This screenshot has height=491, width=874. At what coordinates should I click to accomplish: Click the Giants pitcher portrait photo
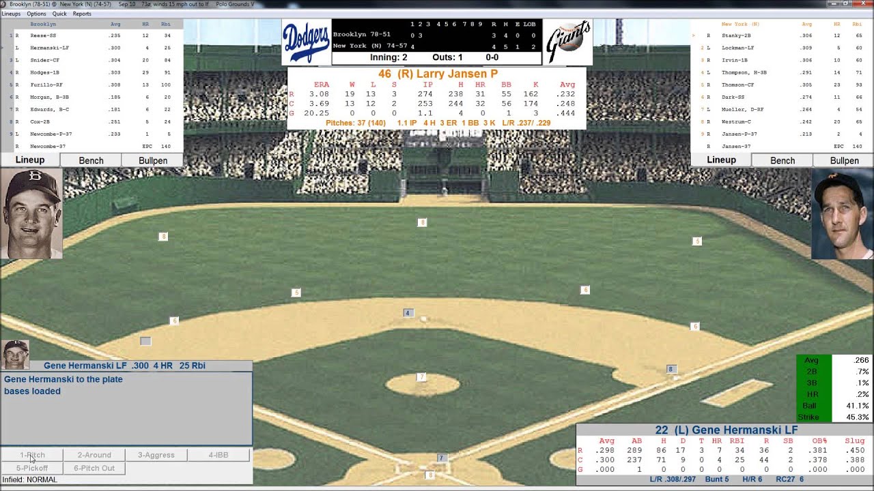(843, 213)
